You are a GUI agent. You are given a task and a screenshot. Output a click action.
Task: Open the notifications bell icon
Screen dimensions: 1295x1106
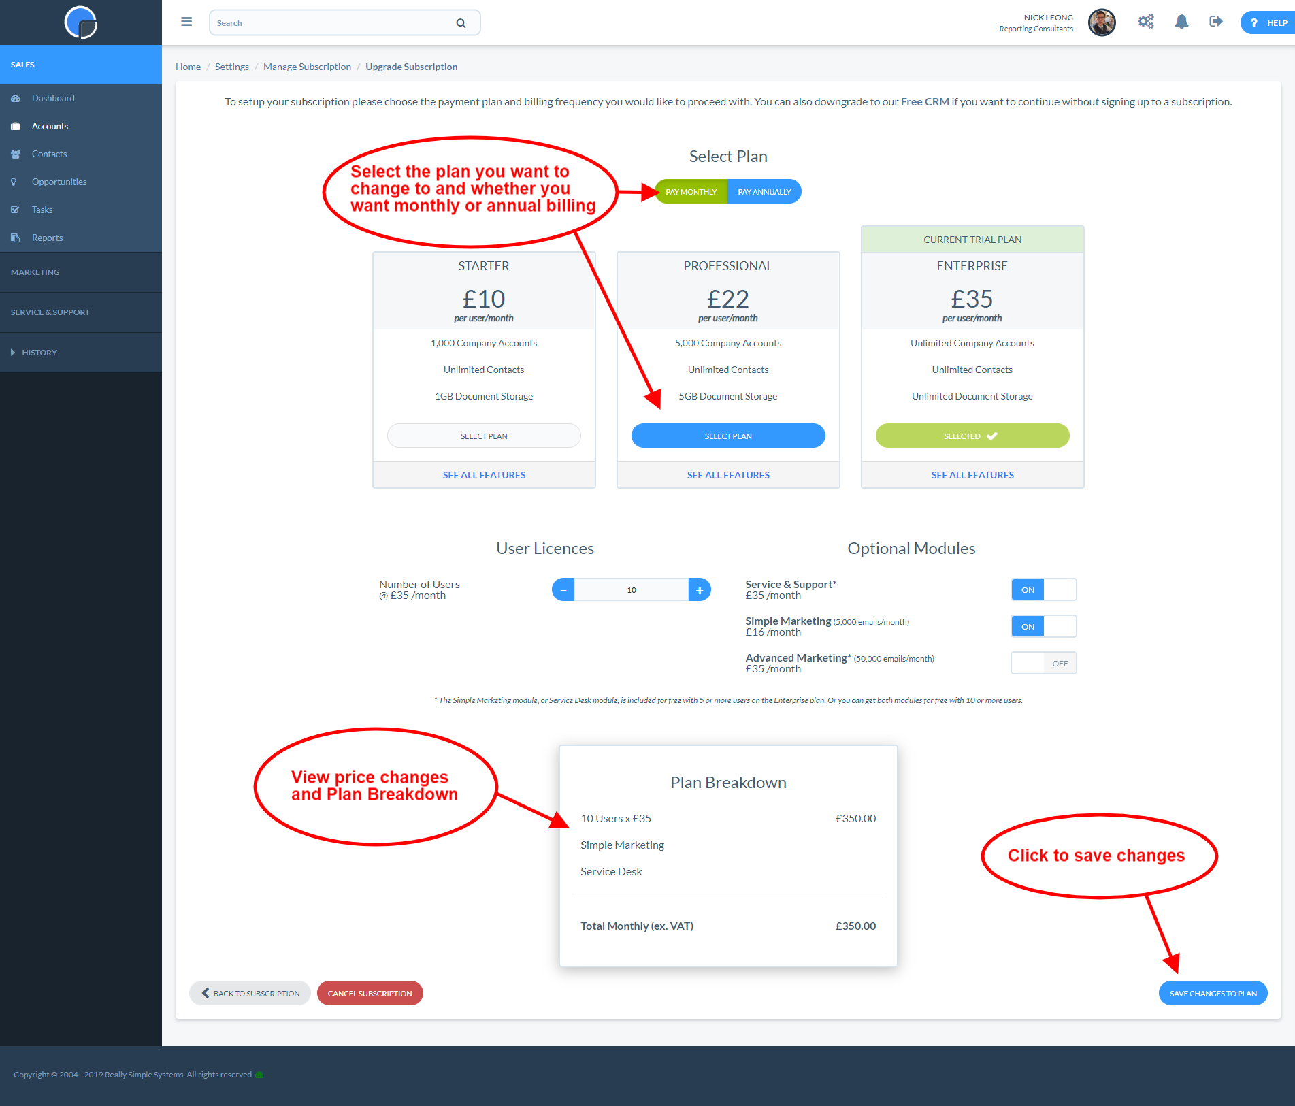(x=1182, y=22)
